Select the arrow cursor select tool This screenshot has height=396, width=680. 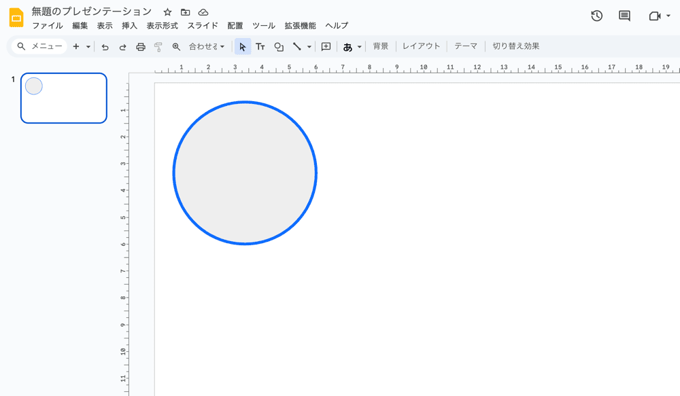[x=243, y=46]
